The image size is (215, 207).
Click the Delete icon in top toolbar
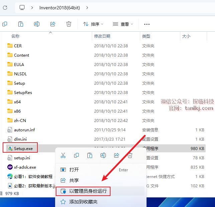click(69, 24)
